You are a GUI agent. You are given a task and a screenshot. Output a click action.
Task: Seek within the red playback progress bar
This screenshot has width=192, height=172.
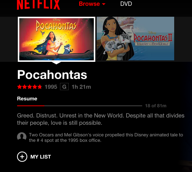(x=80, y=106)
